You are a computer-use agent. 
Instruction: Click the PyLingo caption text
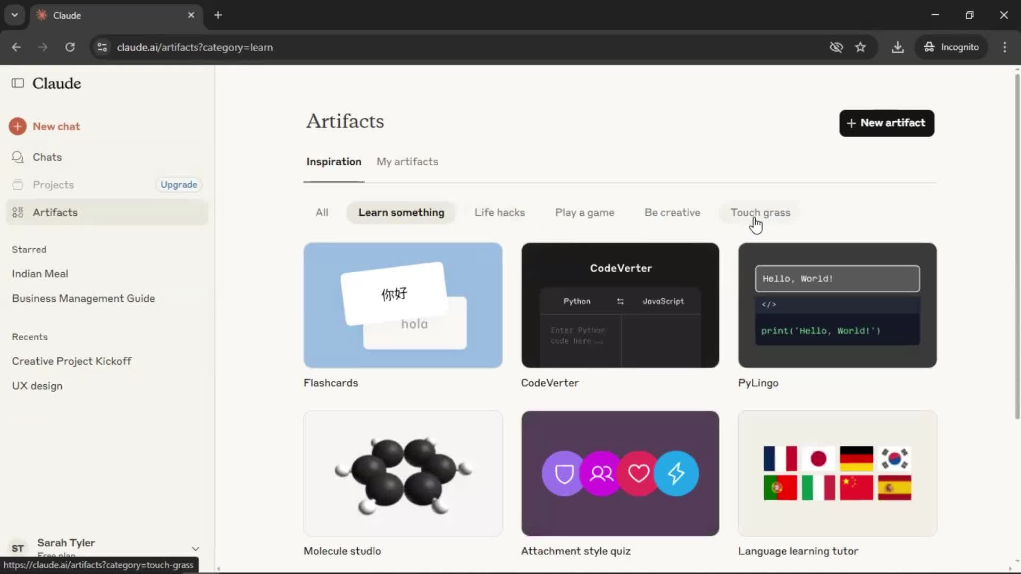click(758, 383)
